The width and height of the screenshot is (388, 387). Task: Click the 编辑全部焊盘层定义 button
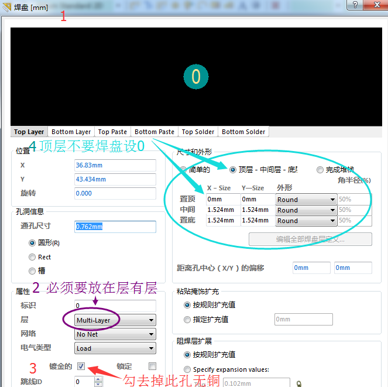pyautogui.click(x=310, y=239)
